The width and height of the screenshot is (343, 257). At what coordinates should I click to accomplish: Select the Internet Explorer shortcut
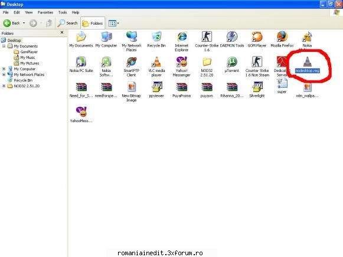182,41
